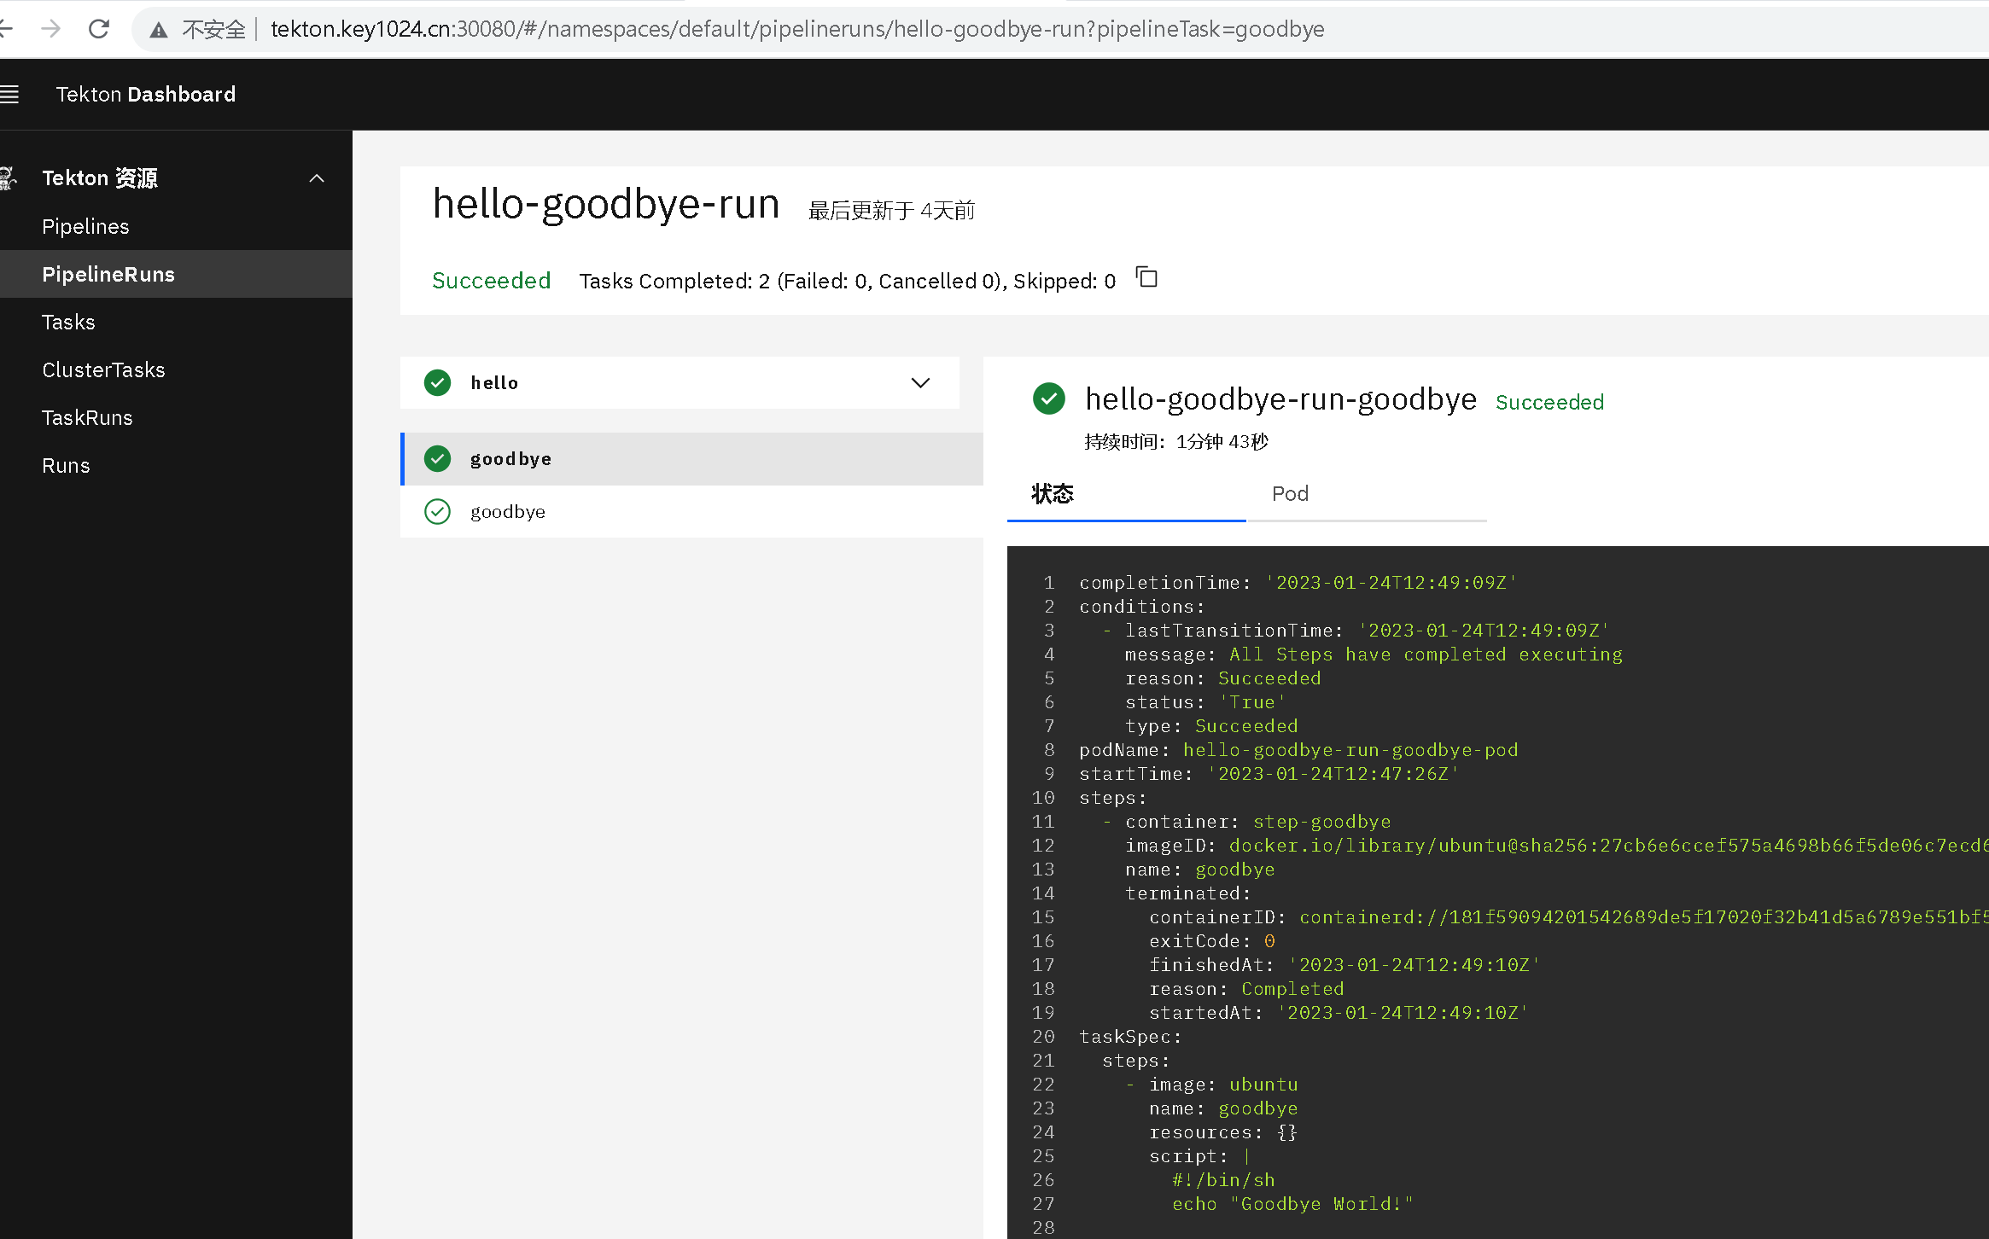This screenshot has height=1239, width=1989.
Task: Copy the pipeline run status message
Action: (x=1146, y=278)
